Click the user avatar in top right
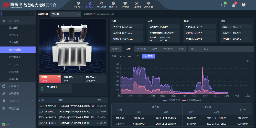The image size is (256, 128). tap(244, 5)
